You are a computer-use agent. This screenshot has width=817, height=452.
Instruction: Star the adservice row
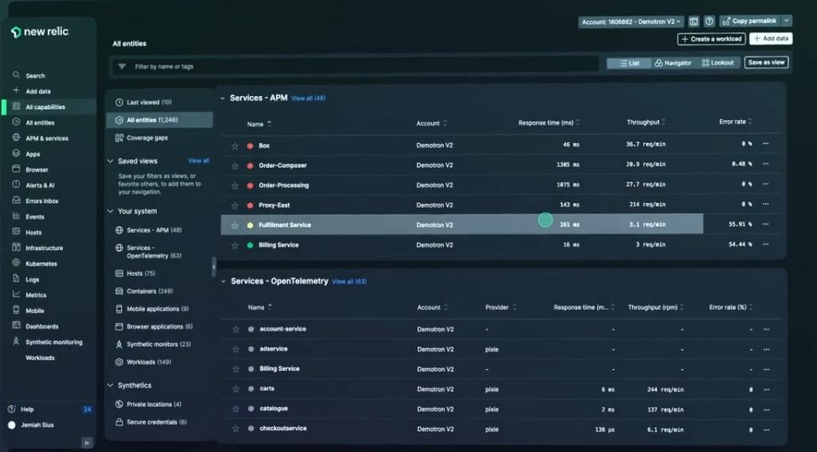click(x=235, y=350)
